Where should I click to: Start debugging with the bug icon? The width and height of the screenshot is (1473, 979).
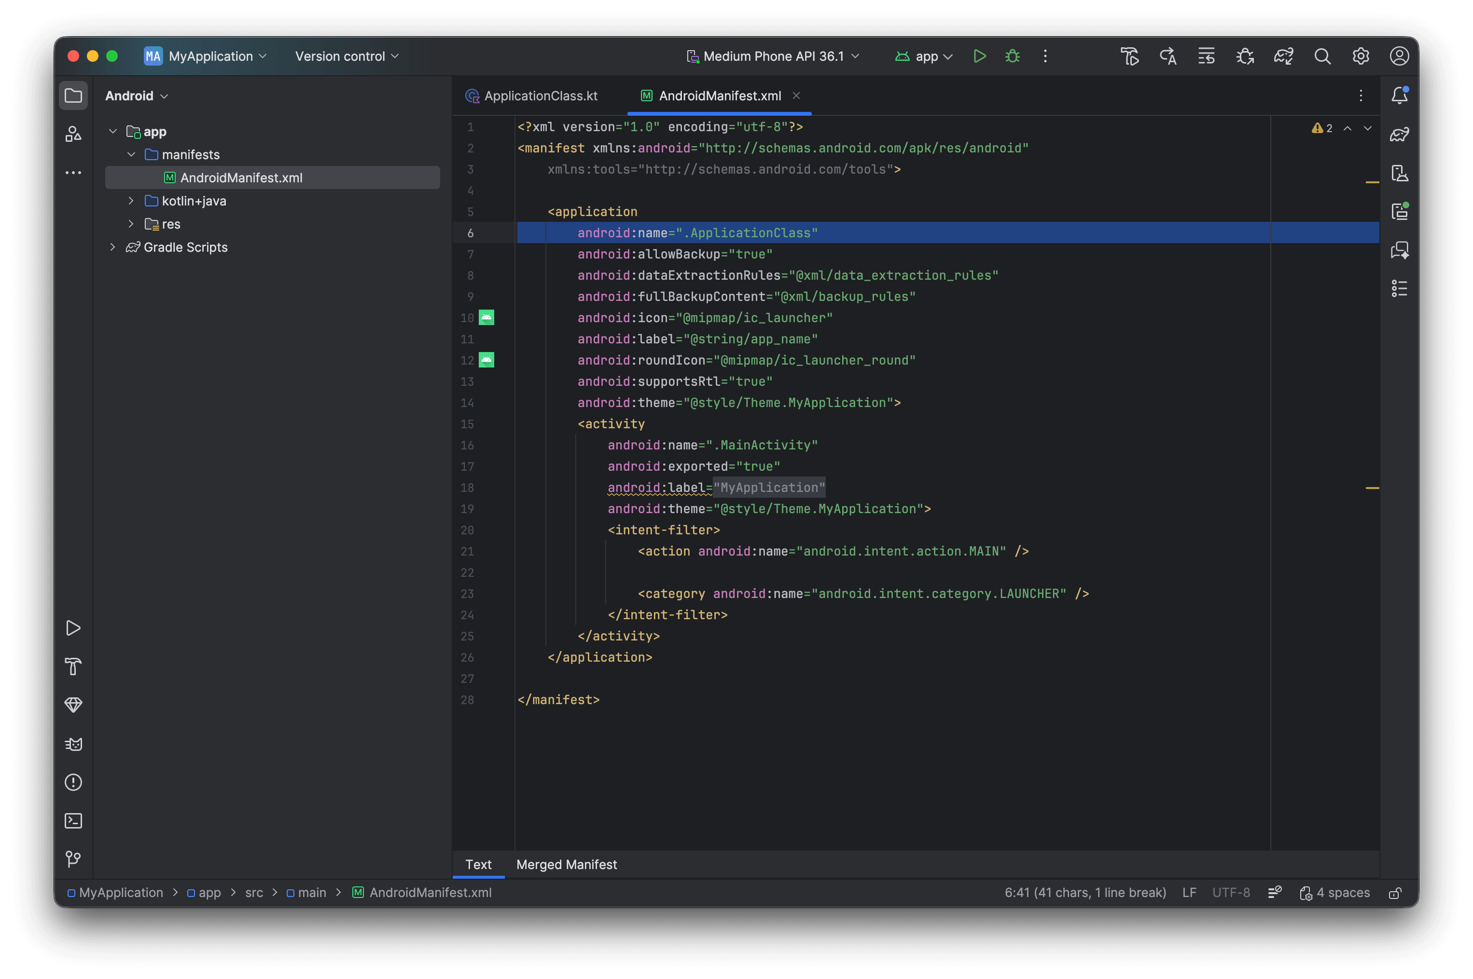[1012, 56]
